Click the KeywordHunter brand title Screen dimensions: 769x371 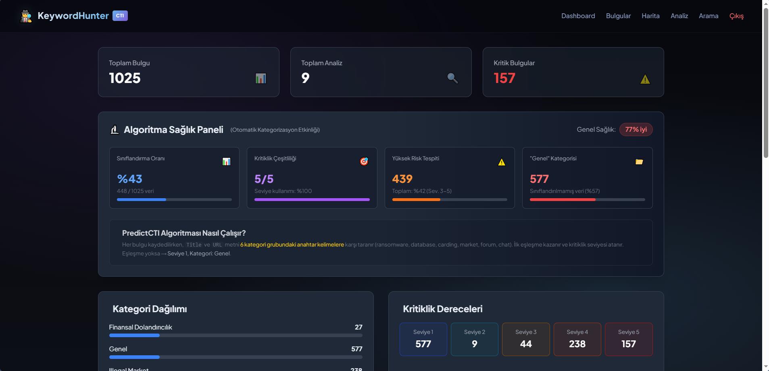click(73, 16)
